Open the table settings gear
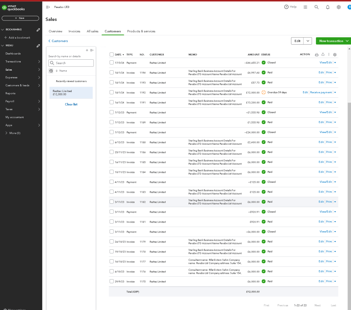Image resolution: width=351 pixels, height=310 pixels. [335, 55]
